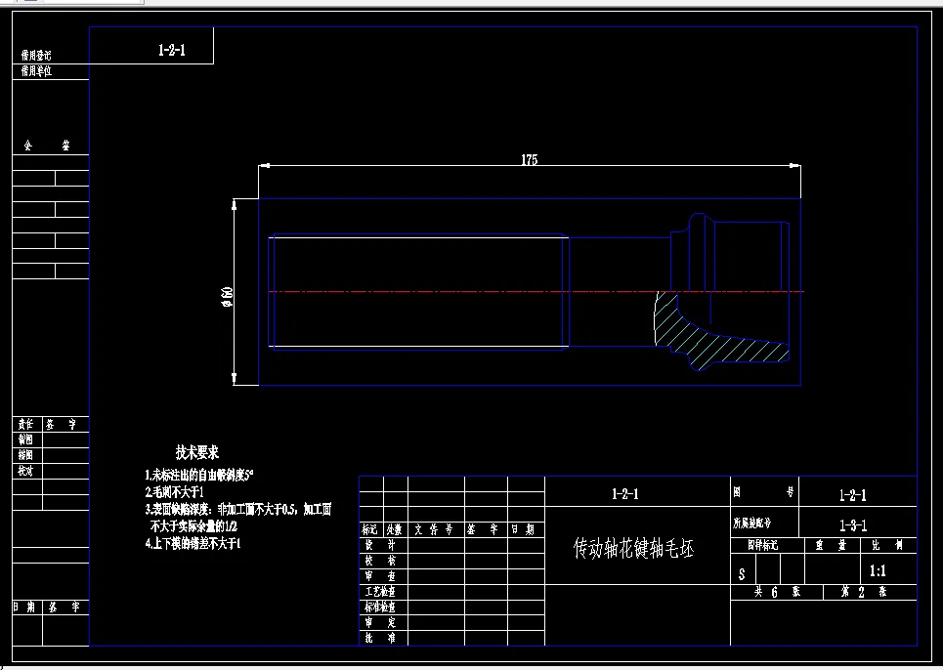Viewport: 943px width, 670px height.
Task: Click 1-2-1 beside the 图号 label
Action: point(853,495)
